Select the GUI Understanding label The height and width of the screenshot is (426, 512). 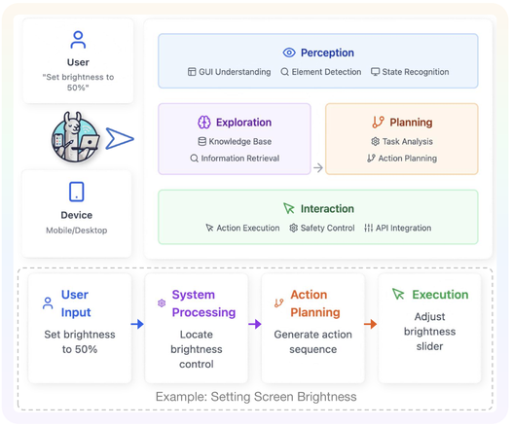coord(235,72)
